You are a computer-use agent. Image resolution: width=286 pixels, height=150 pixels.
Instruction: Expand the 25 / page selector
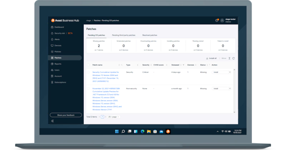[x=114, y=117]
